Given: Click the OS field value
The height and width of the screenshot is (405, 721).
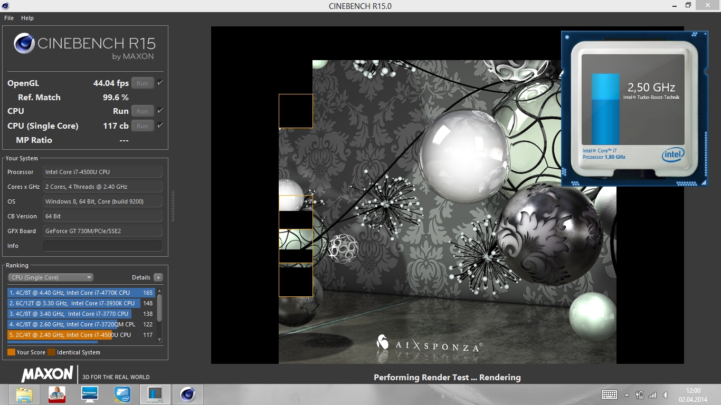Looking at the screenshot, I should point(102,201).
